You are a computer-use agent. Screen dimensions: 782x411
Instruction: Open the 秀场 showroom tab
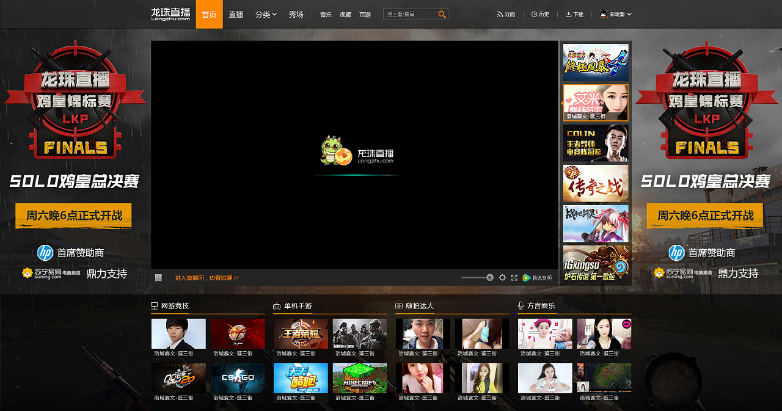(x=296, y=14)
